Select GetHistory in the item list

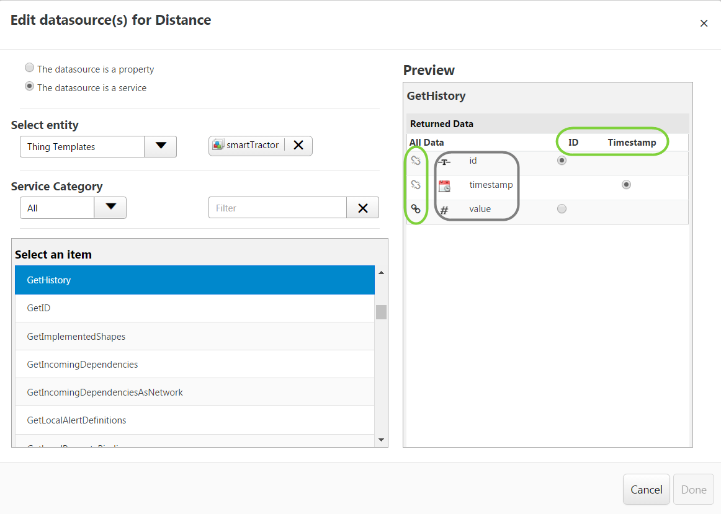[195, 280]
